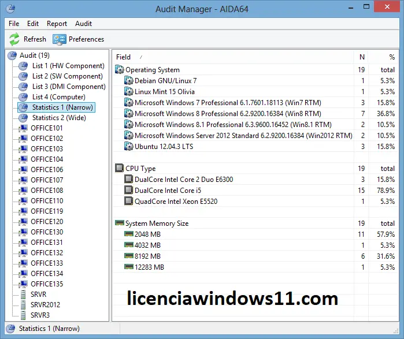404x339 pixels.
Task: Select the 4032 MB row
Action: (255, 245)
